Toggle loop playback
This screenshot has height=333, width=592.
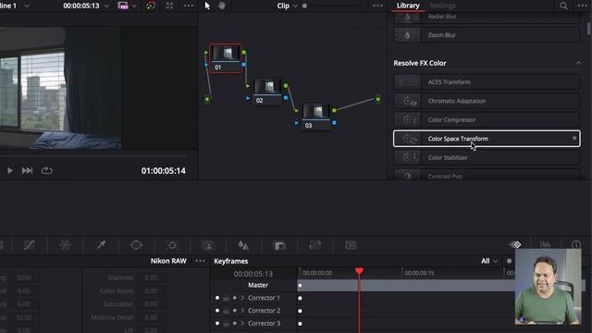(x=47, y=170)
